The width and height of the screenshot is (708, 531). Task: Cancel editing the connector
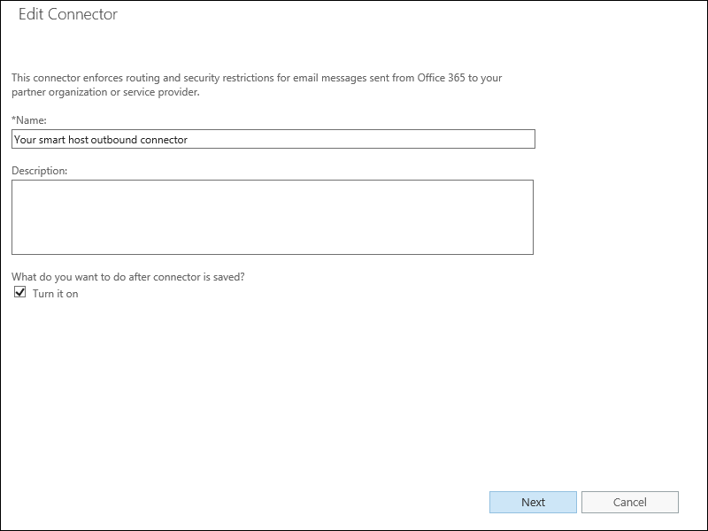(x=629, y=502)
